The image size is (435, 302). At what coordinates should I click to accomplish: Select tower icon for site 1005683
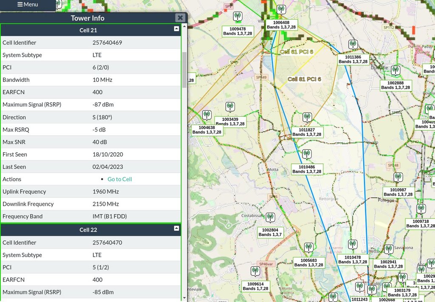tap(309, 248)
